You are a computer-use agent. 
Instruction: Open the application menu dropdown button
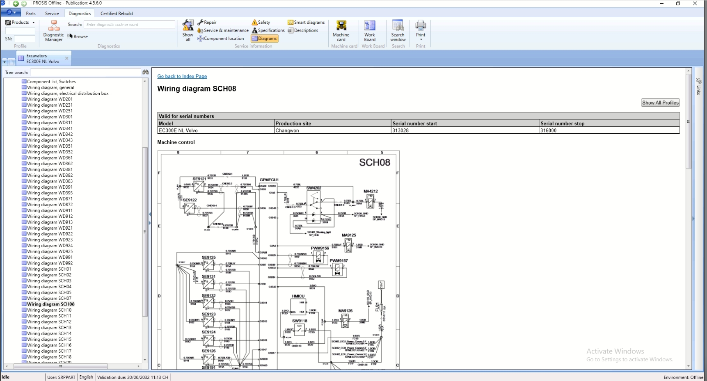[x=10, y=13]
